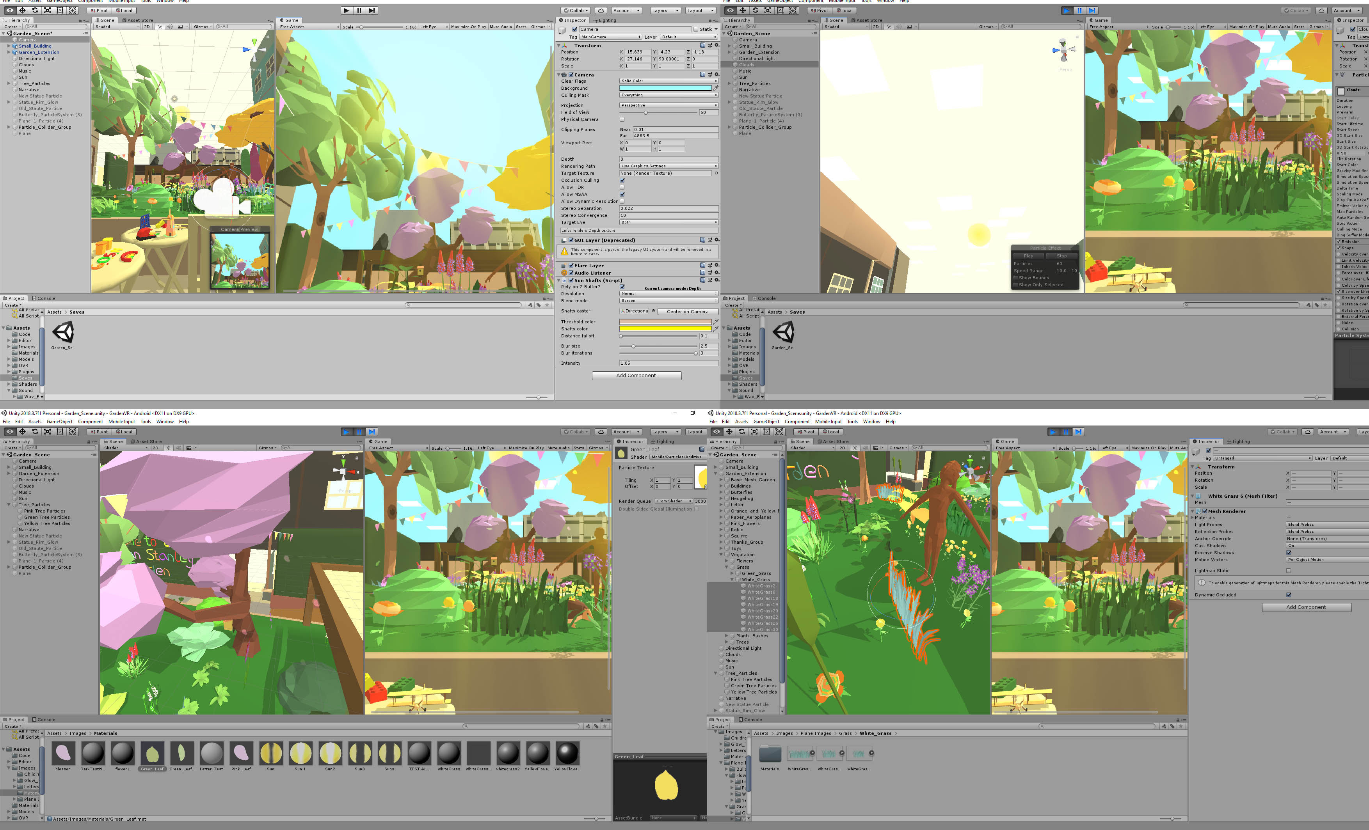Click the eyedropper beside camera Background color
This screenshot has height=830, width=1369.
716,88
